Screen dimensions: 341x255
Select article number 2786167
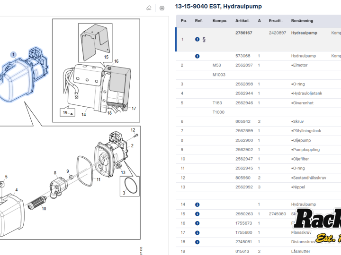tap(243, 33)
